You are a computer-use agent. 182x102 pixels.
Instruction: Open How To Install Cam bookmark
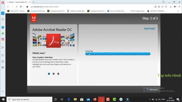(x=116, y=11)
